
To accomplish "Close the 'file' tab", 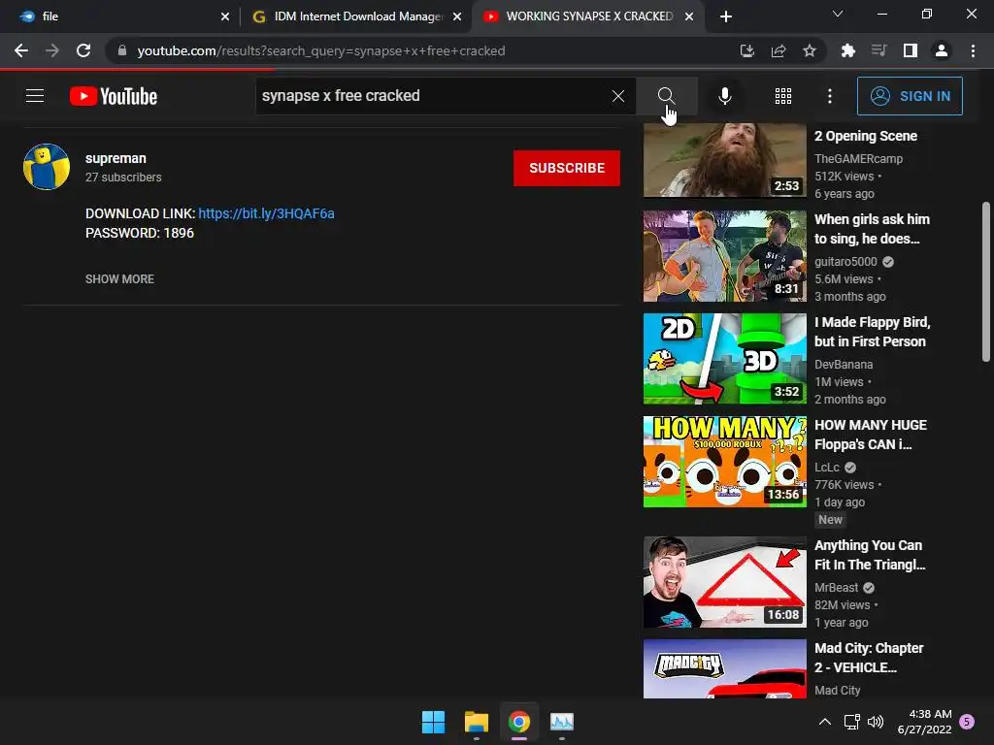I will (225, 17).
